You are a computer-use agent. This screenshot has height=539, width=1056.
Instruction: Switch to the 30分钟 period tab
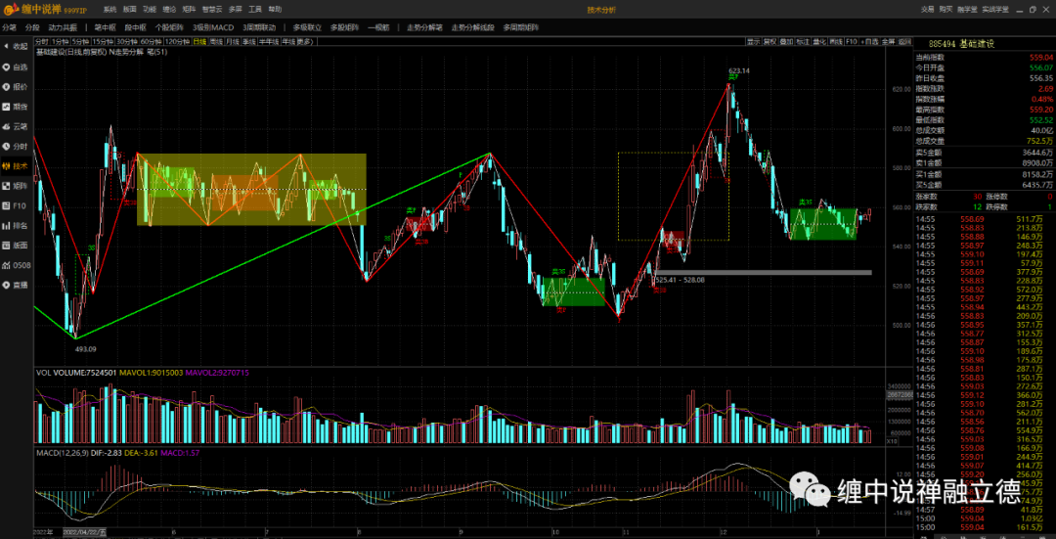point(126,42)
